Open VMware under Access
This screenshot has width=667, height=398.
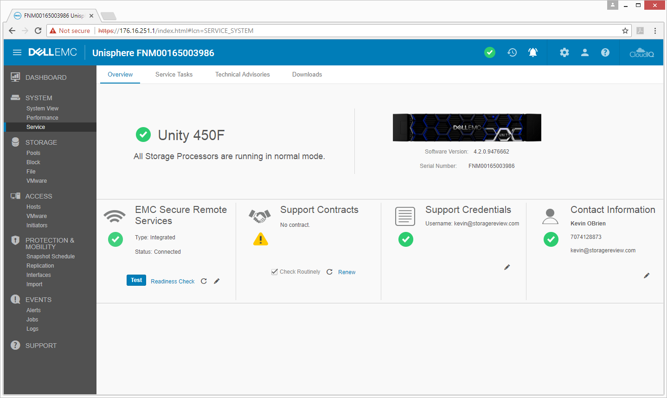[x=37, y=216]
